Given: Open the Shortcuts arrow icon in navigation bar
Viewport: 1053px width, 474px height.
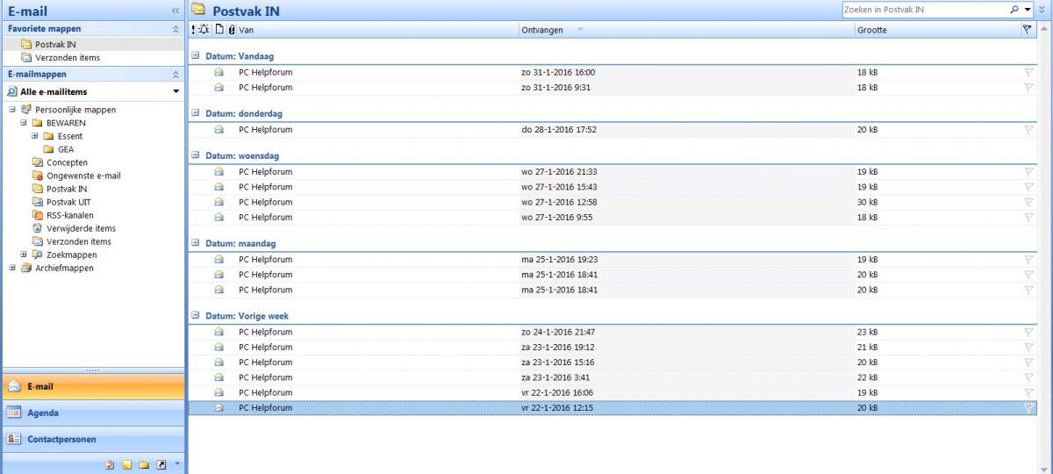Looking at the screenshot, I should point(161,464).
